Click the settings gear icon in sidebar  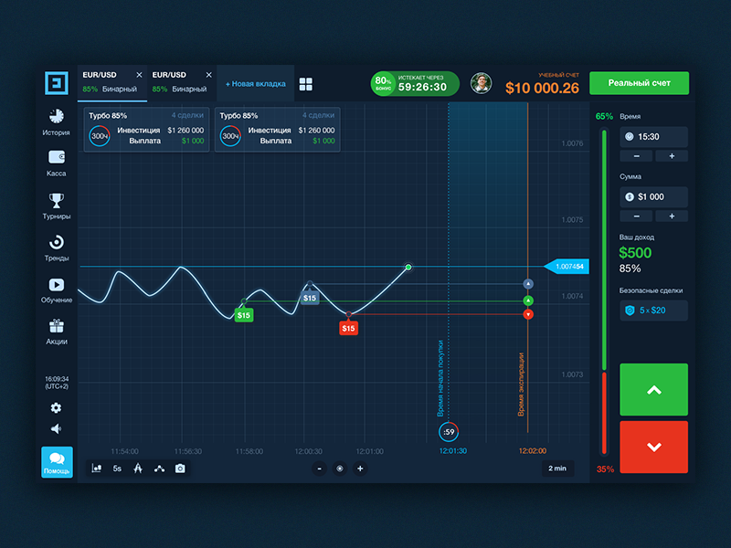(x=56, y=408)
